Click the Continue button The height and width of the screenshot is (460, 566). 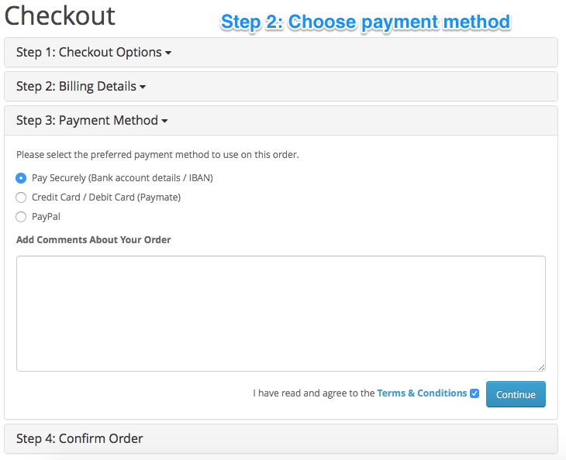coord(516,394)
